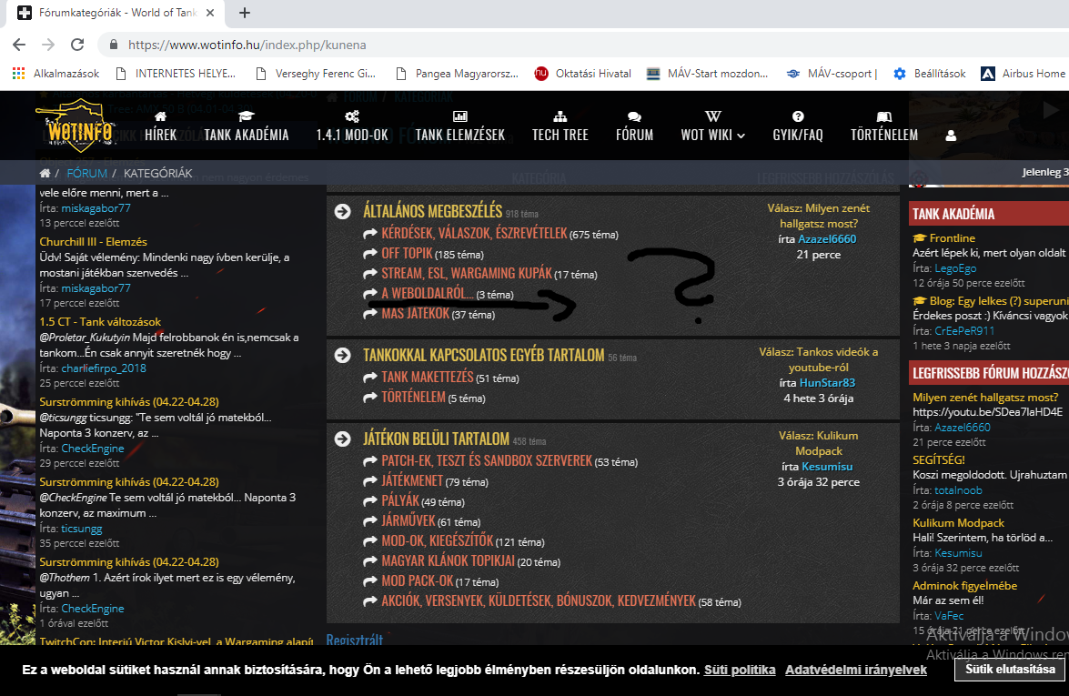
Task: Open the PÁLYÁK subforum
Action: point(400,501)
